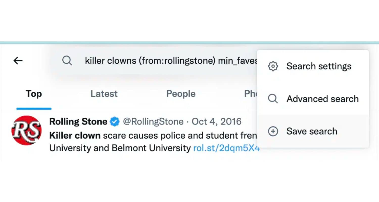Click the Rolling Stone display name
Viewport: 379px width, 202px height.
tap(78, 122)
